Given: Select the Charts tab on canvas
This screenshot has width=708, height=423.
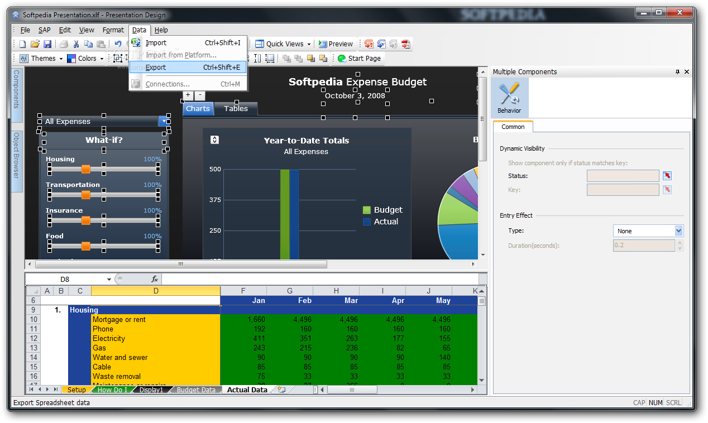Looking at the screenshot, I should [x=198, y=109].
